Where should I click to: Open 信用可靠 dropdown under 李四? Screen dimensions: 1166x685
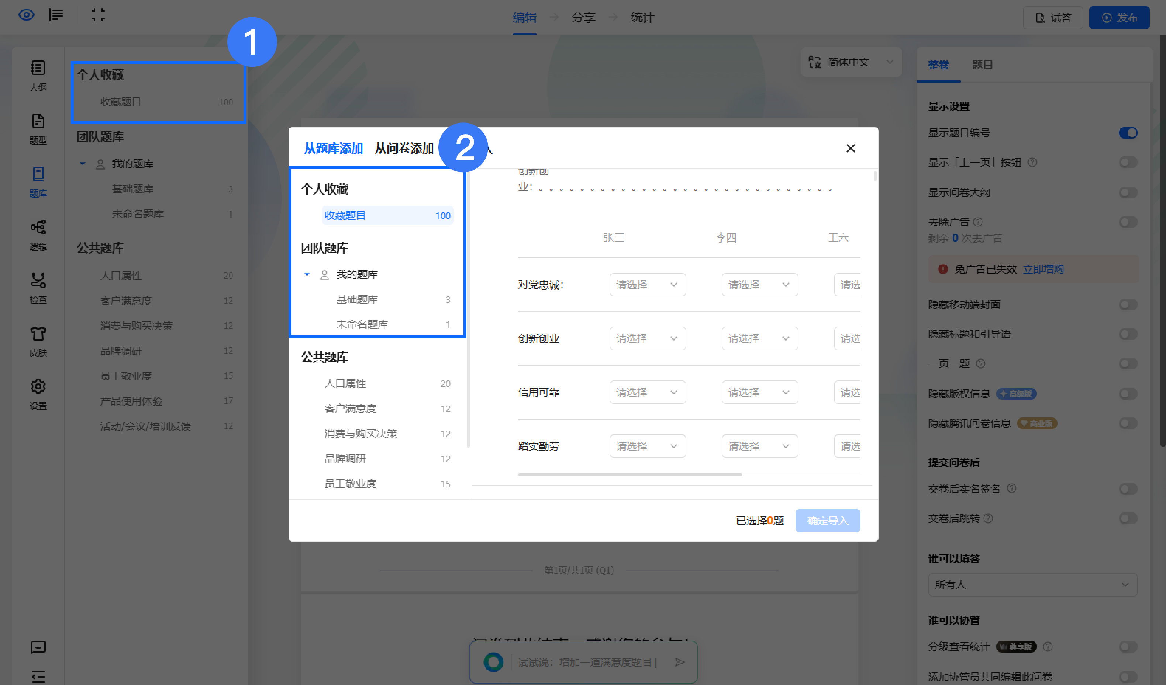pos(760,392)
